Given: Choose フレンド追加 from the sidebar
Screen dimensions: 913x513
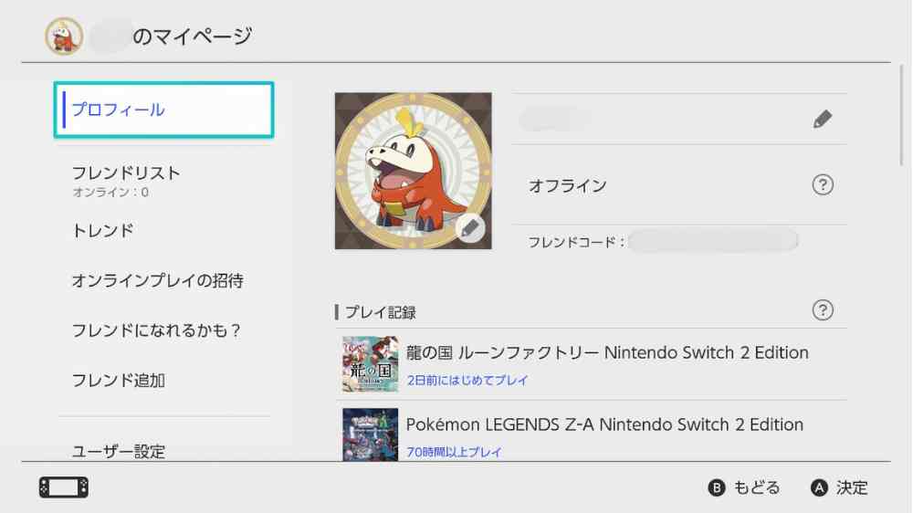Looking at the screenshot, I should pos(118,381).
